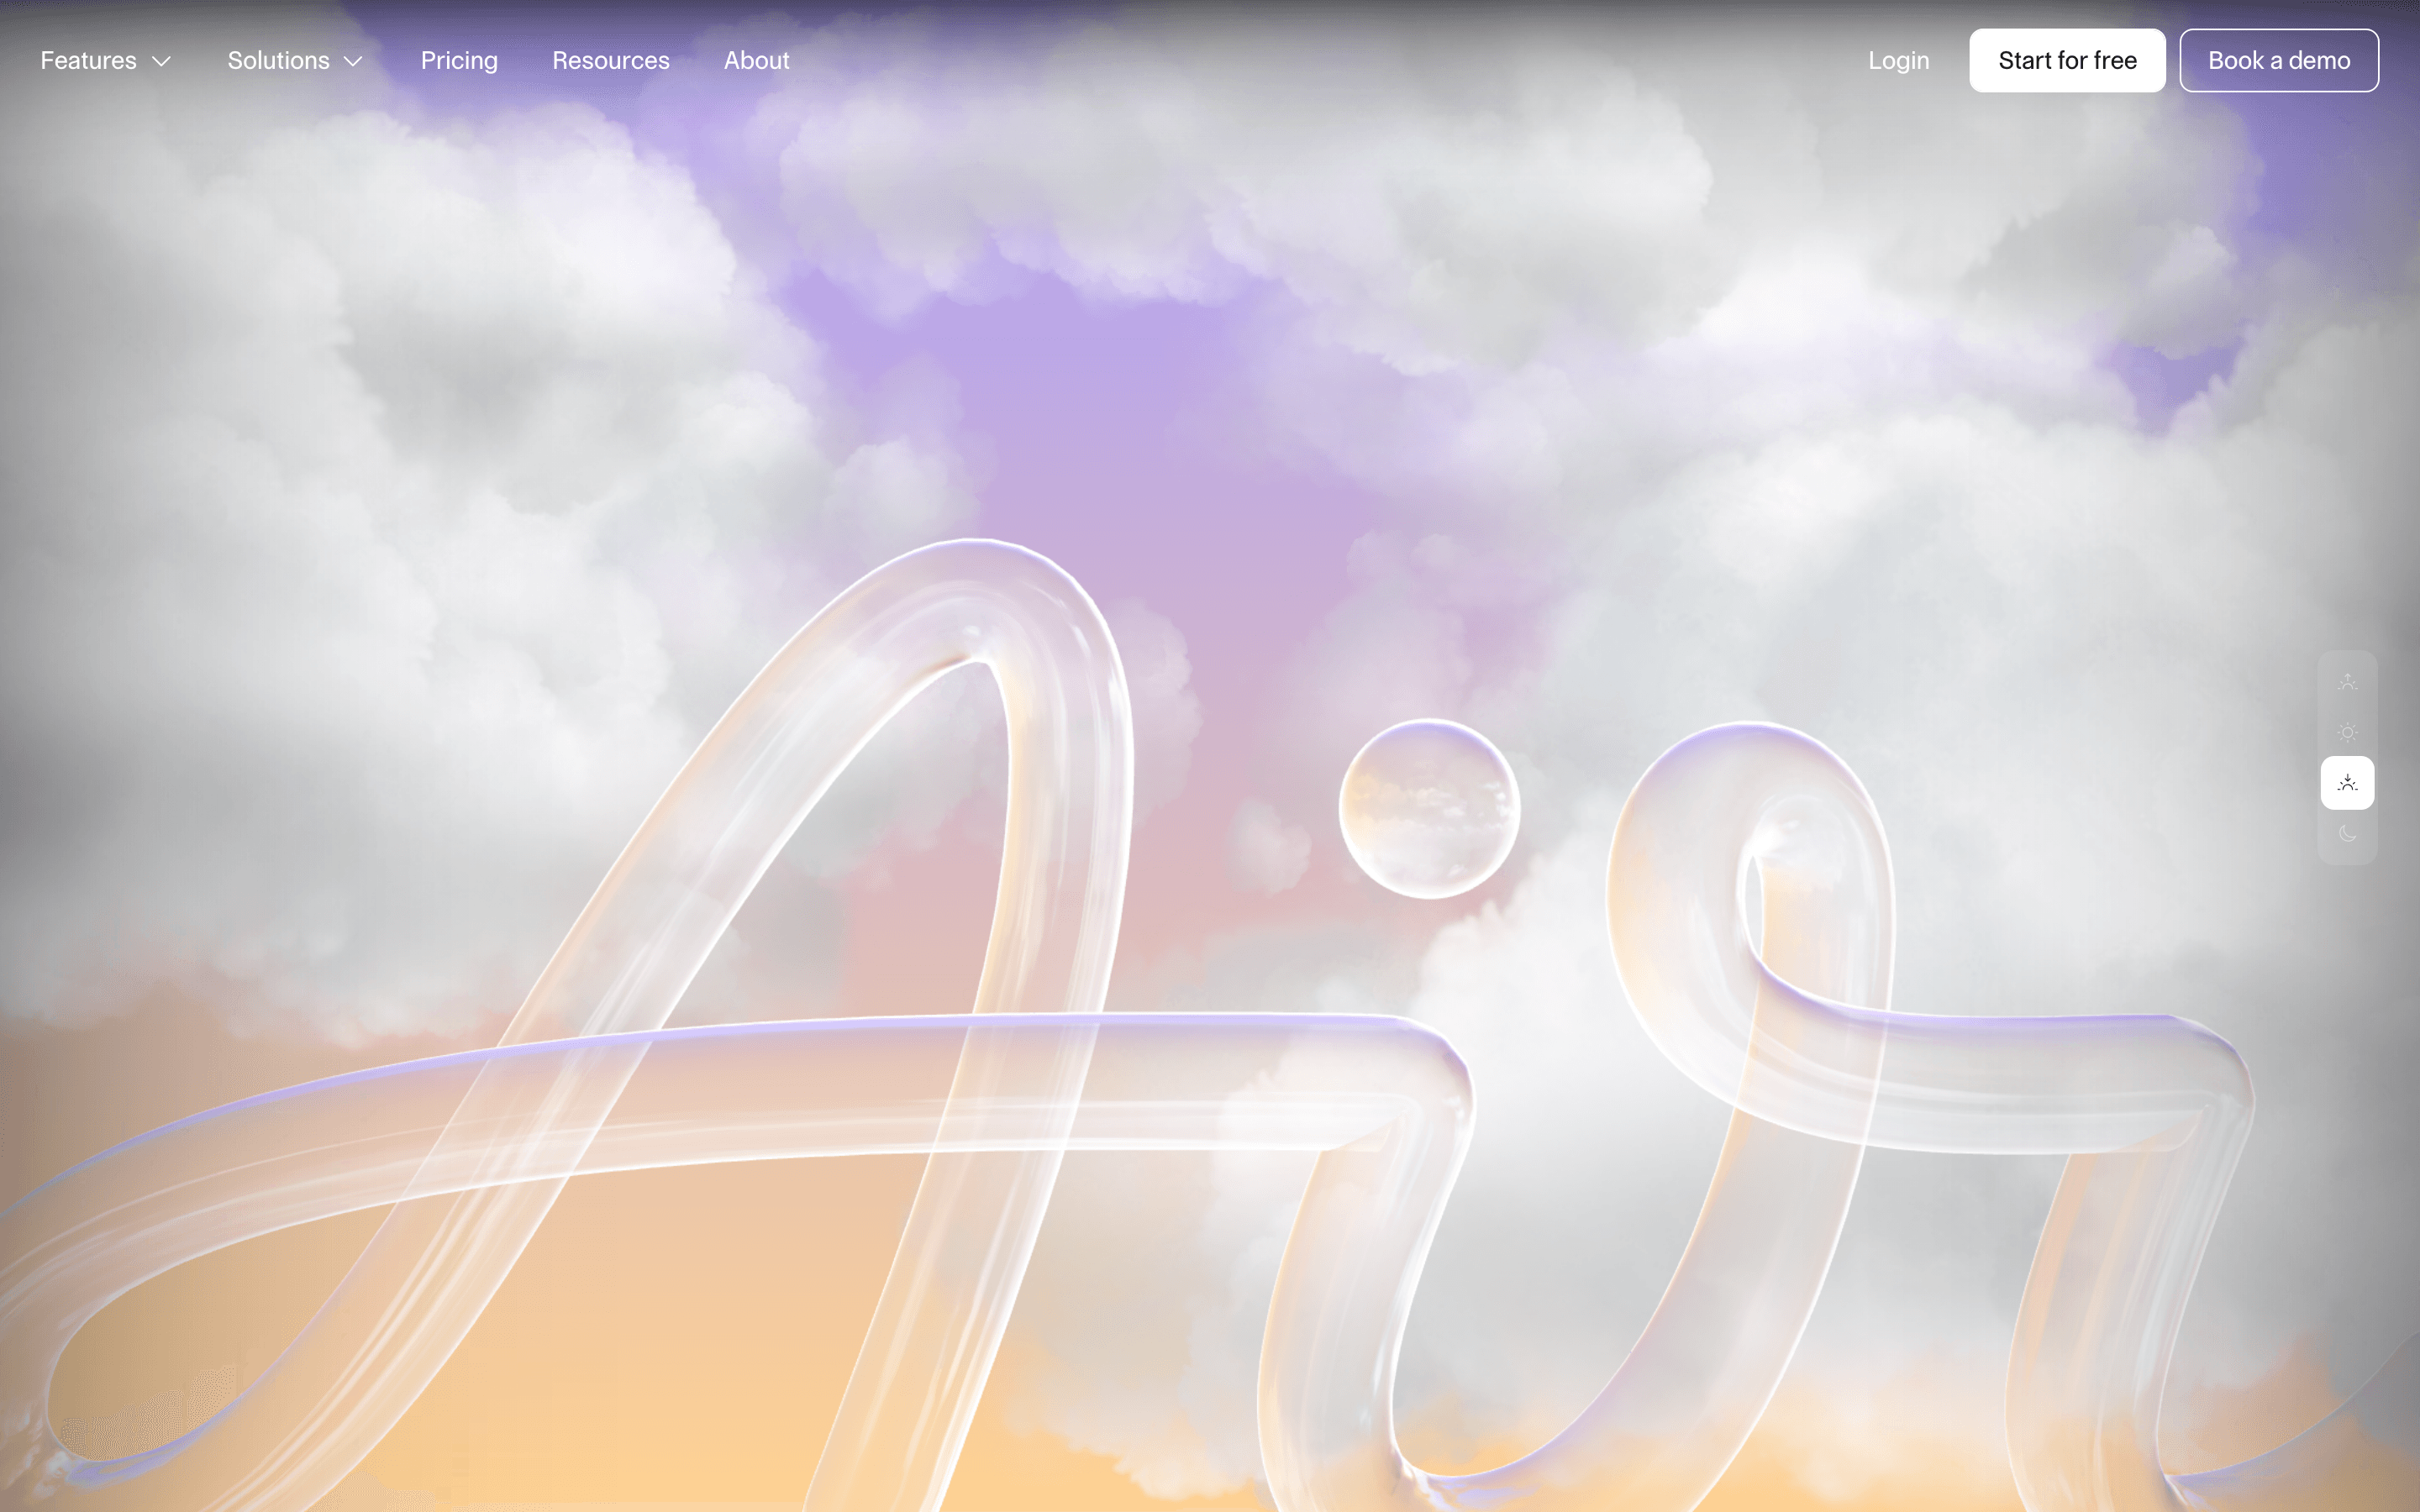
Task: Expand the Solutions menu
Action: point(295,60)
